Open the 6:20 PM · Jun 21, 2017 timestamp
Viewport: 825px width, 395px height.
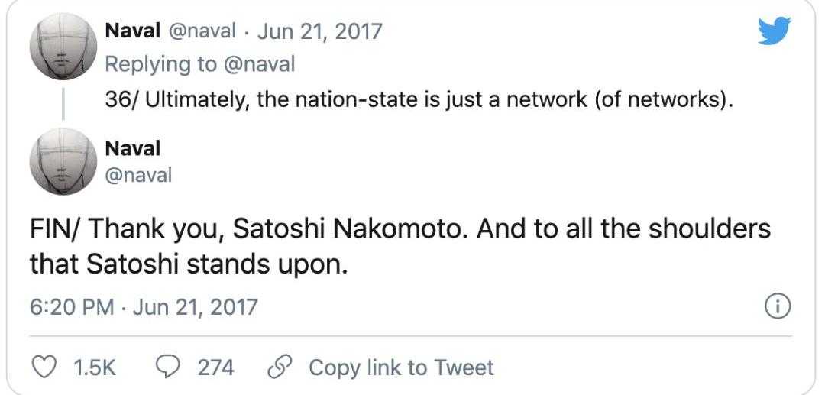[144, 307]
